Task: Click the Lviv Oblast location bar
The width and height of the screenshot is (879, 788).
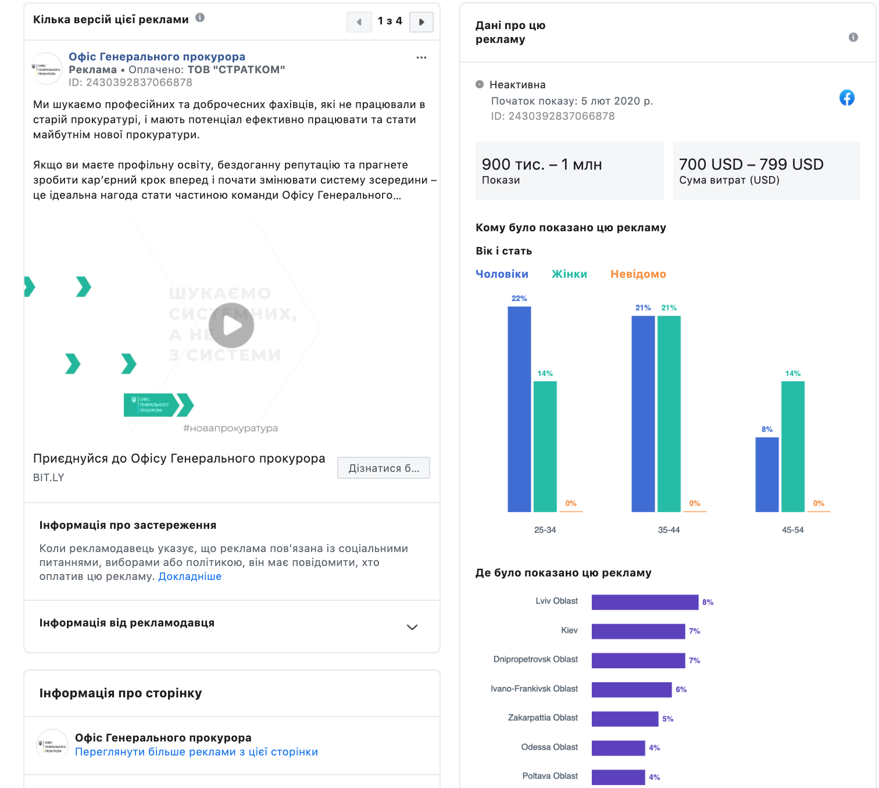Action: pos(645,602)
